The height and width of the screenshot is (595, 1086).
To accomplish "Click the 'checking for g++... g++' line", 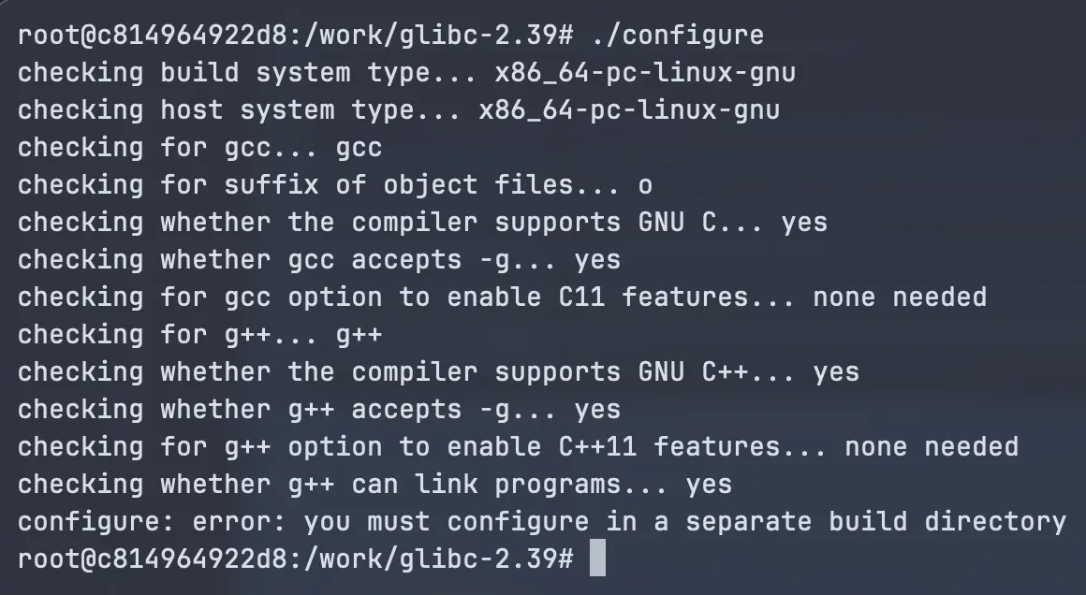I will point(199,334).
